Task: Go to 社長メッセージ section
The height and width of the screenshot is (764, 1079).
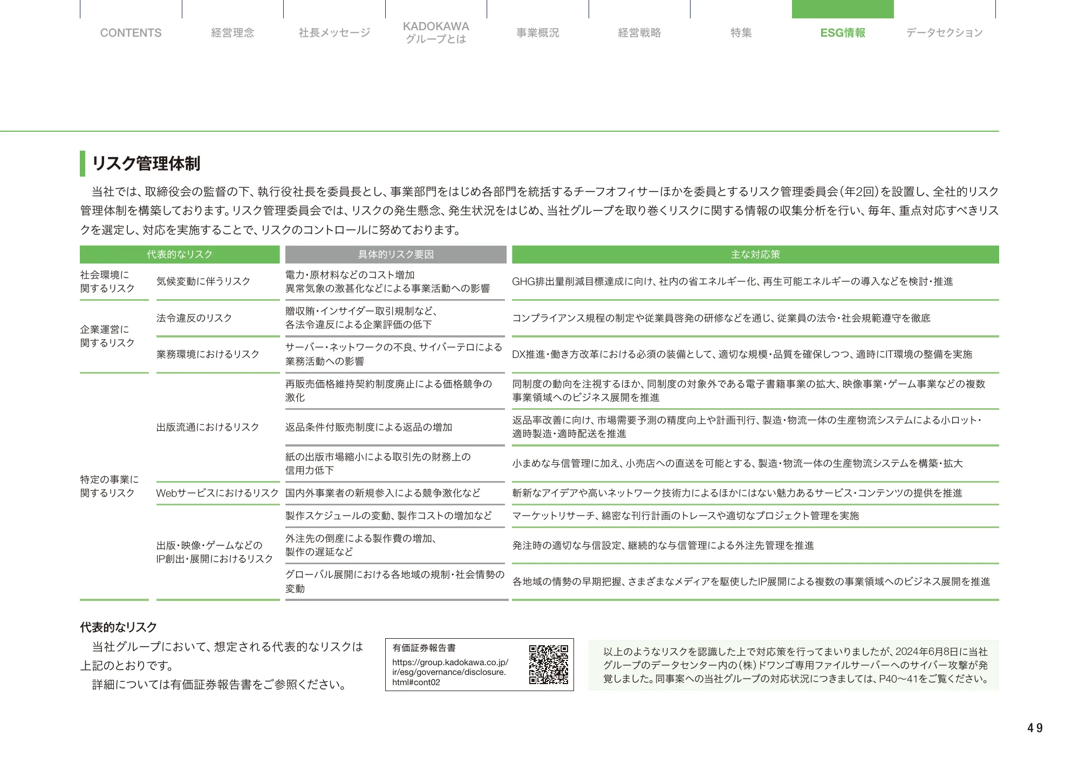Action: pos(333,32)
